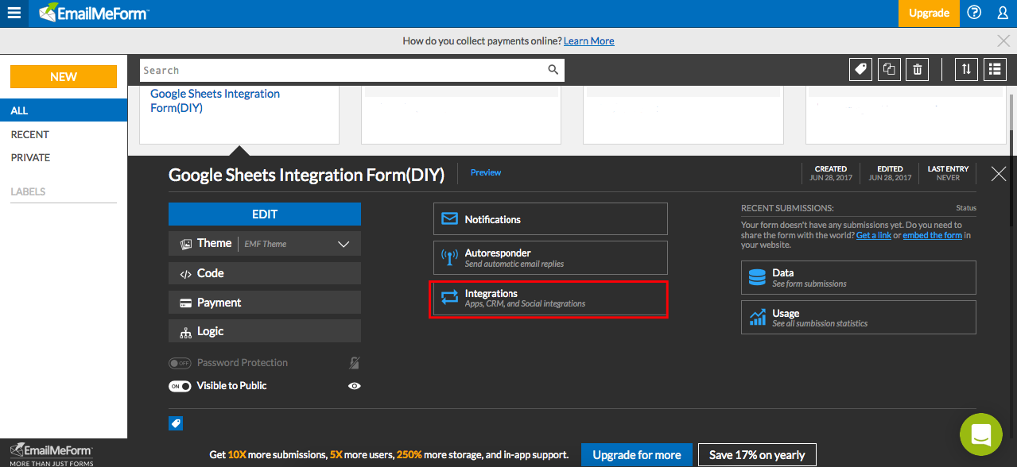Select RECENT in the left sidebar
This screenshot has width=1017, height=467.
pyautogui.click(x=29, y=135)
